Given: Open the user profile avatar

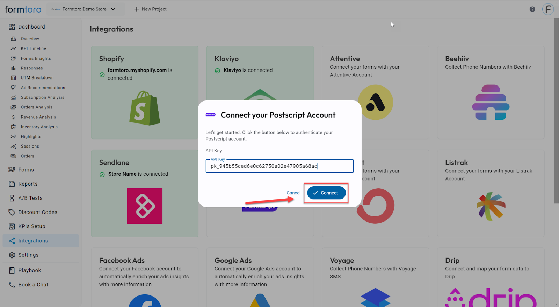Looking at the screenshot, I should point(548,9).
